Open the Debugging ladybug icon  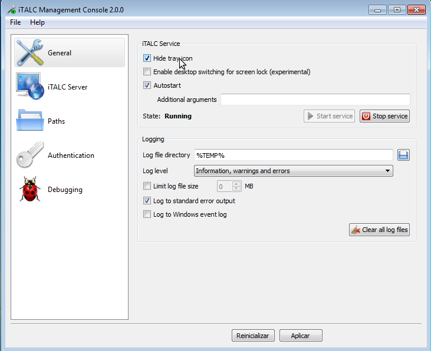coord(30,189)
